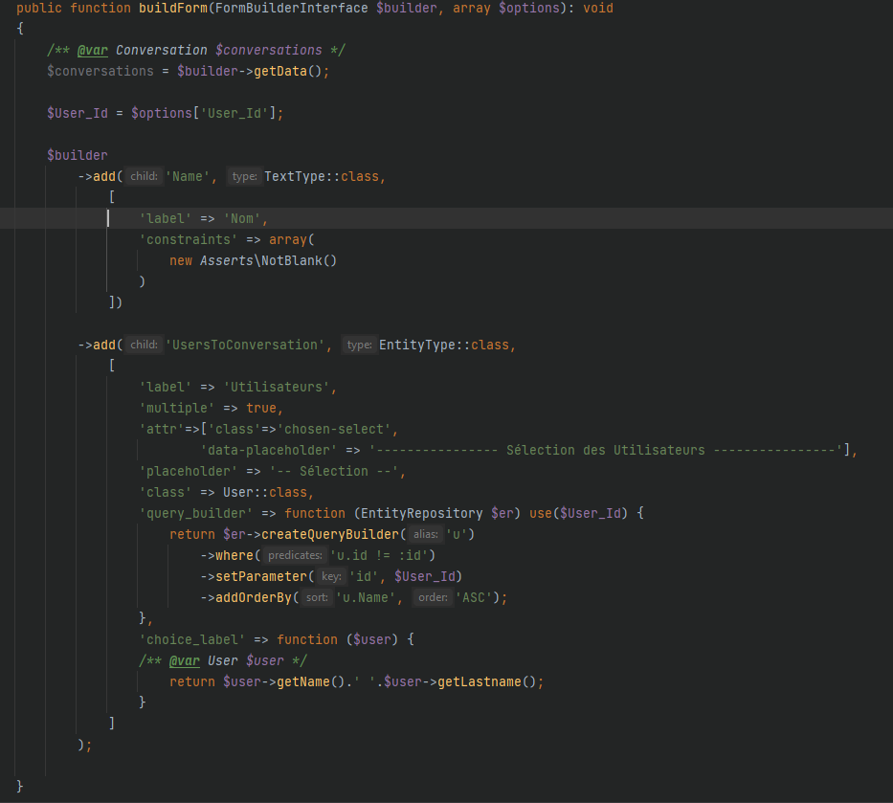Click the 'u.Name' sort string
Screen dimensions: 893x803
click(x=366, y=598)
